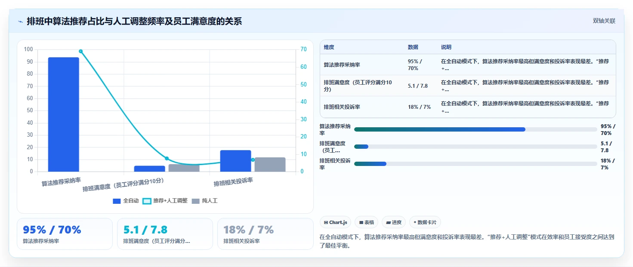Click the 双轴关联 label in the header
Image resolution: width=633 pixels, height=267 pixels.
604,21
